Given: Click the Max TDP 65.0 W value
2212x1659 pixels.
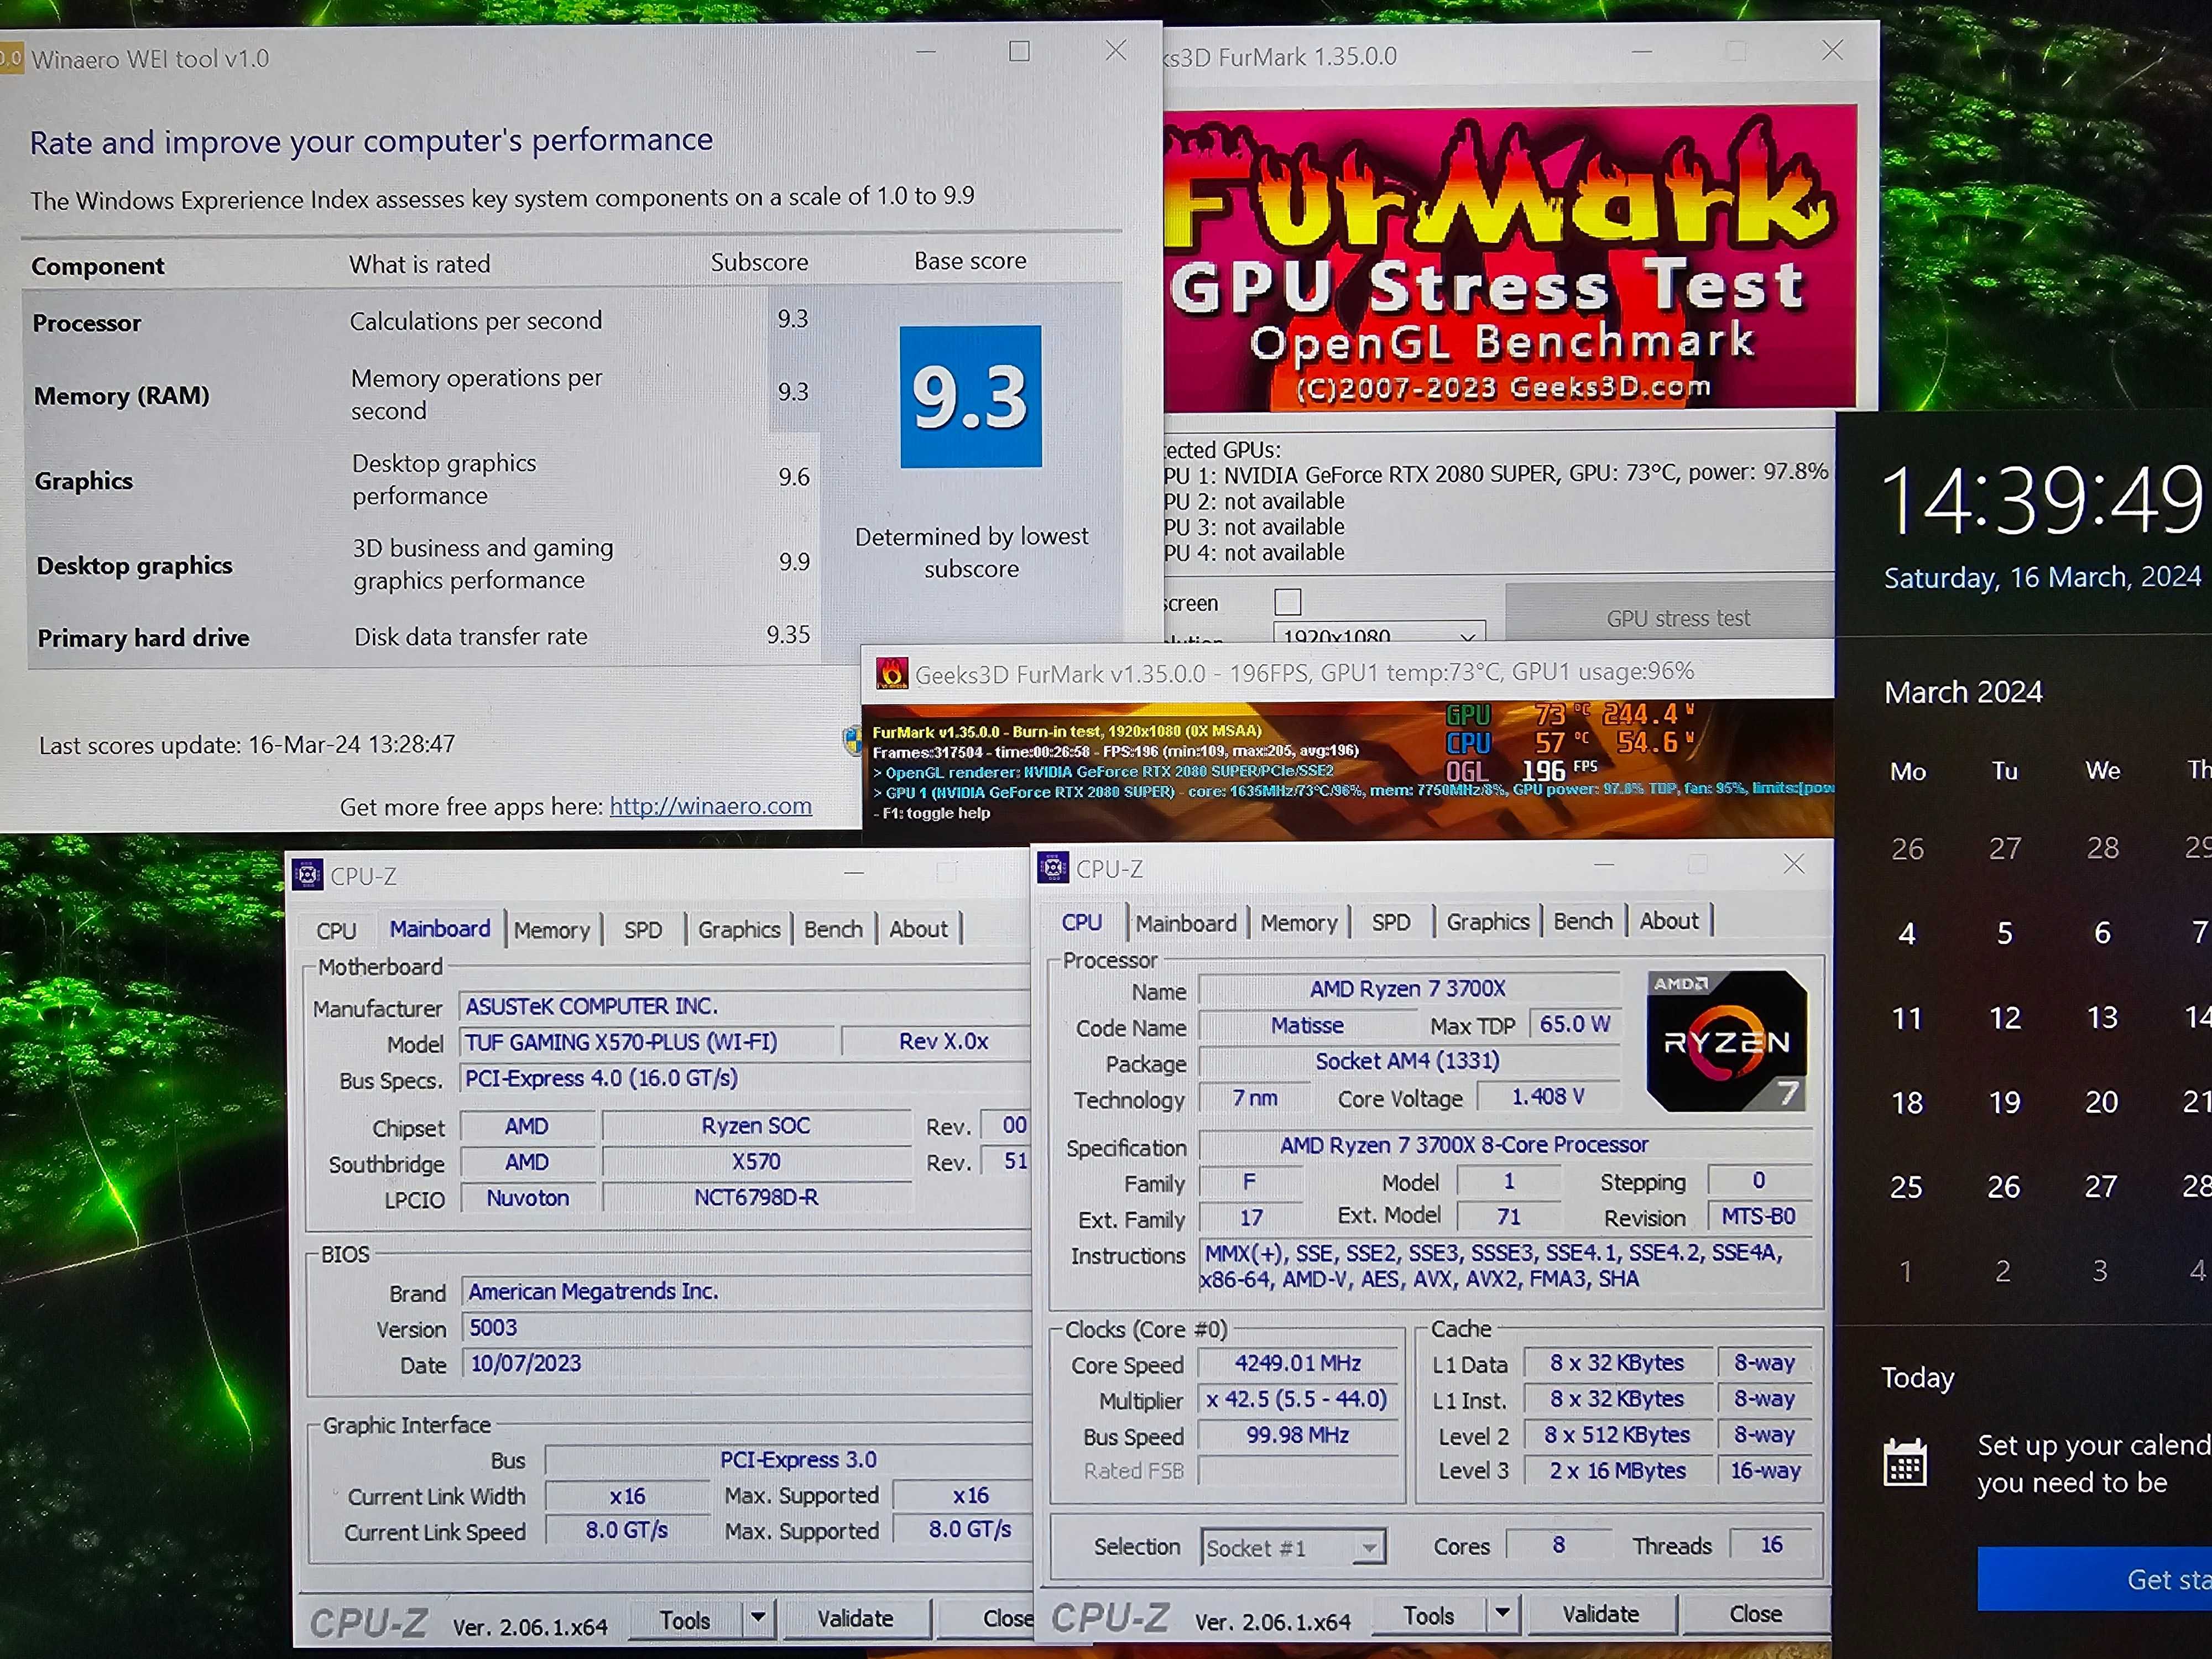Looking at the screenshot, I should coord(1574,1024).
